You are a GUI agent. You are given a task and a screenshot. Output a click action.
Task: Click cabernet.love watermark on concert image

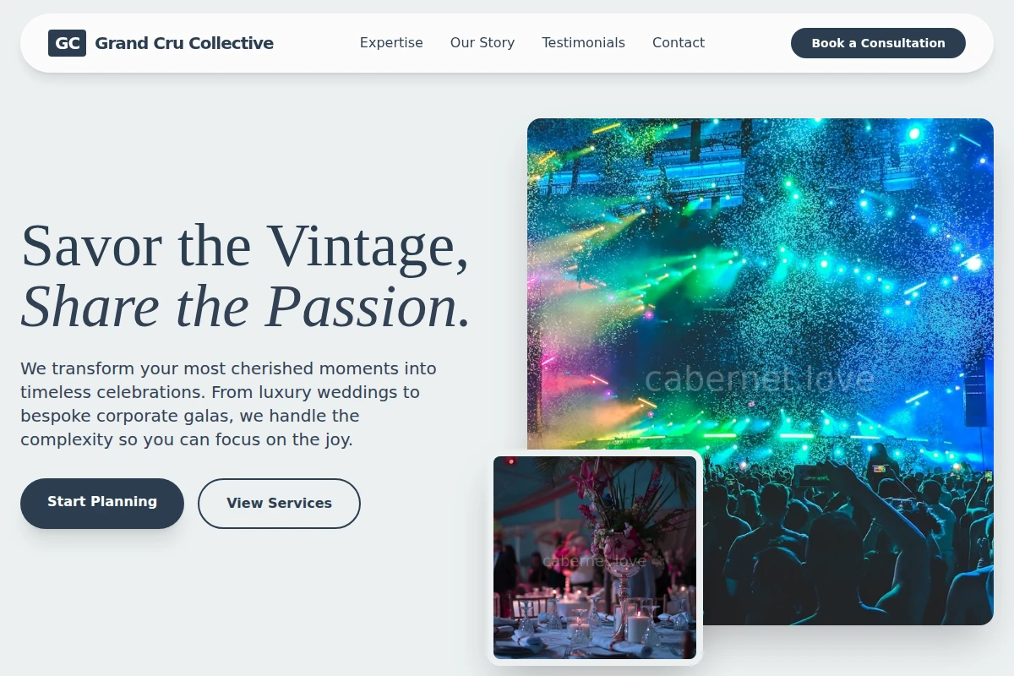coord(759,379)
